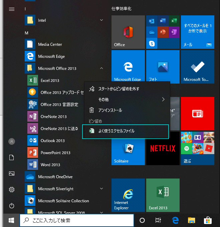220x227 pixels.
Task: Open the red news tile
Action: click(x=197, y=114)
